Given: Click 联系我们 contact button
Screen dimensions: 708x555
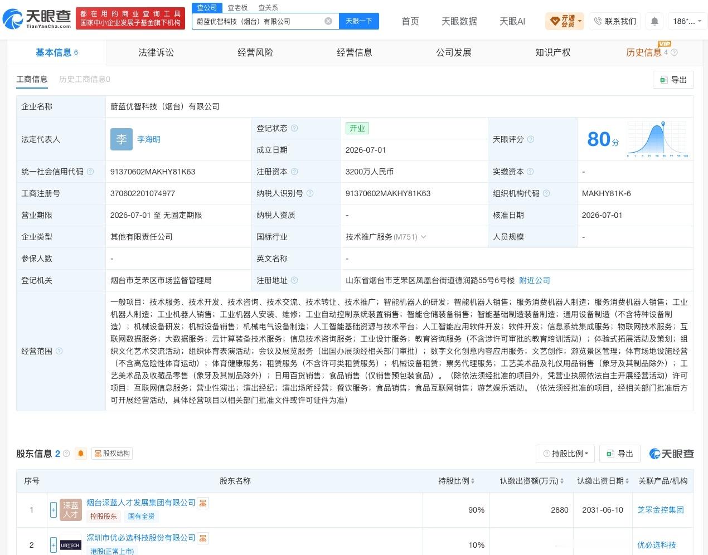Looking at the screenshot, I should click(614, 21).
